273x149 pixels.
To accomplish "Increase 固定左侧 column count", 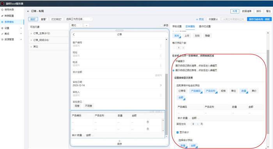I will (198, 124).
